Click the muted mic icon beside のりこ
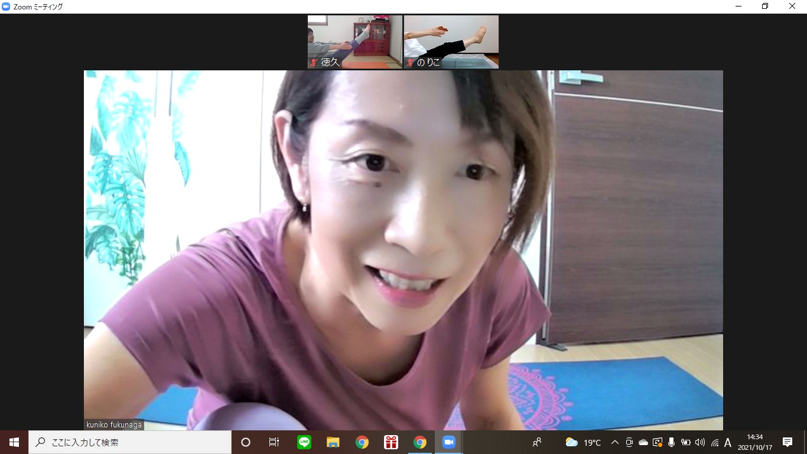 (410, 62)
